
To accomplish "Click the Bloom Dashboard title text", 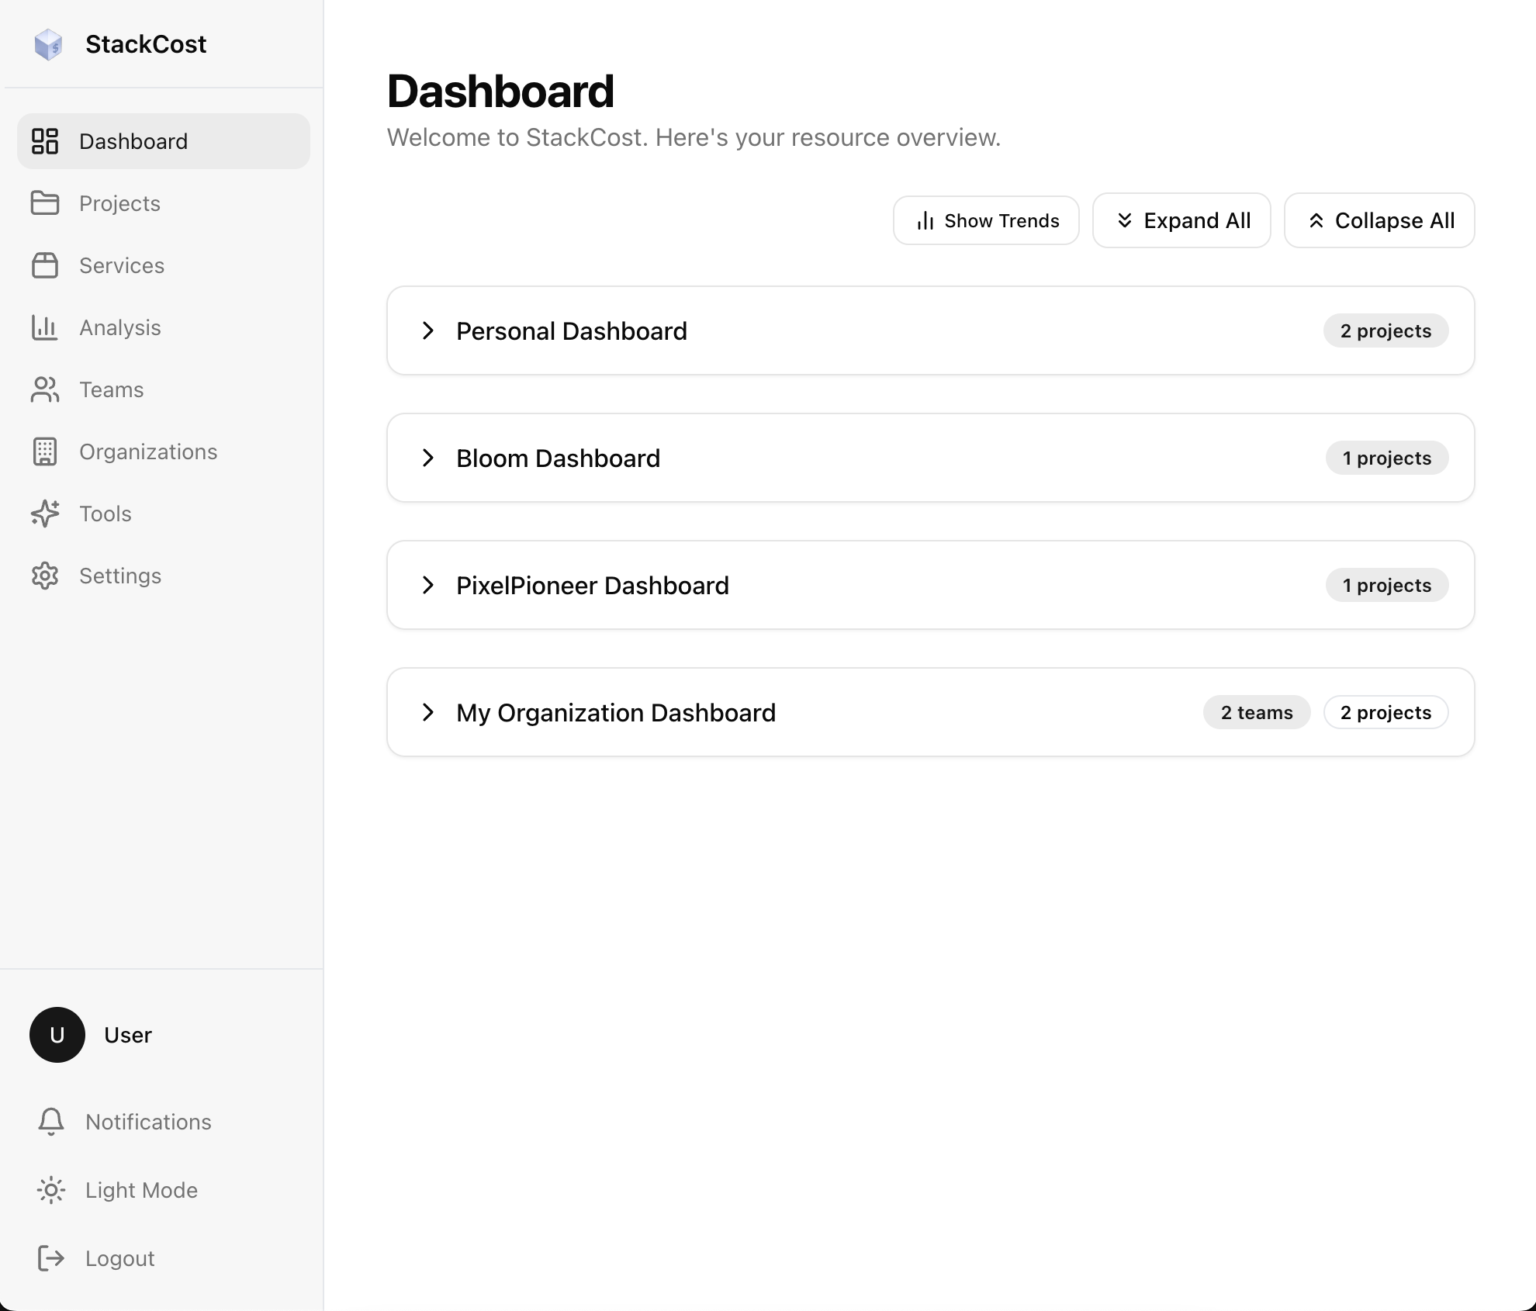I will pos(559,458).
